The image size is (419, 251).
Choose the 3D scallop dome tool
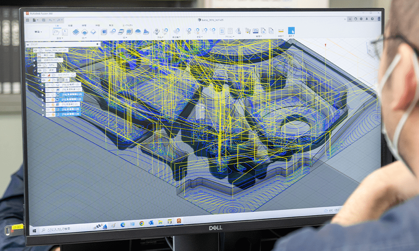[138, 32]
